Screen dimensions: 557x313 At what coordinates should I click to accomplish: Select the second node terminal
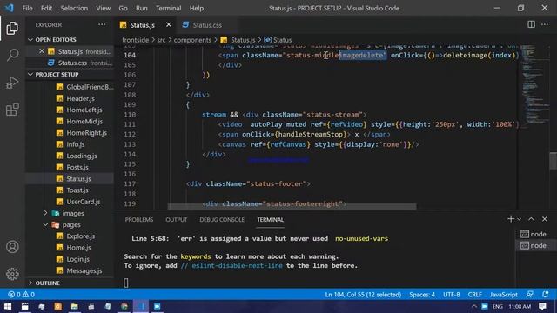click(534, 245)
